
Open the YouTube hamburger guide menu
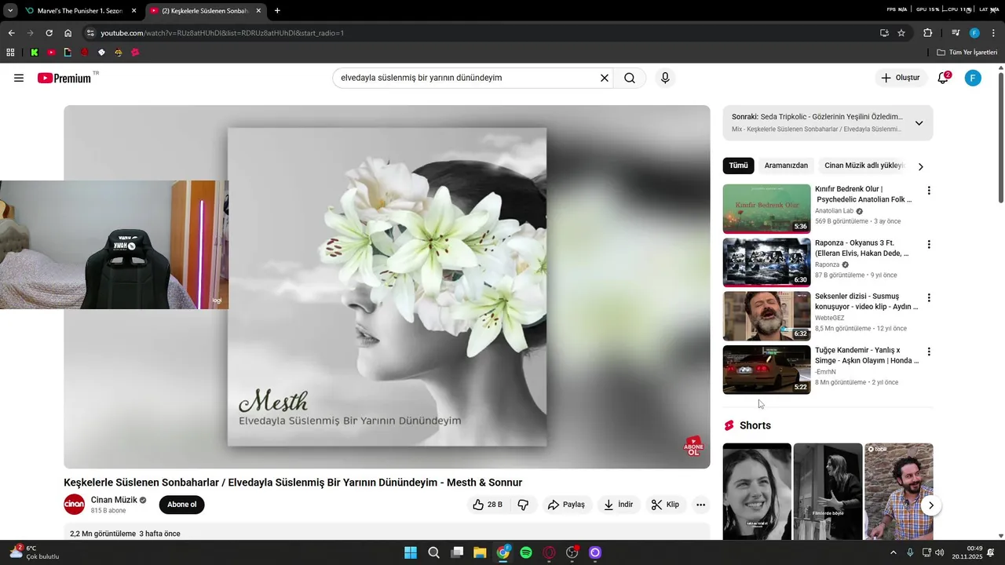19,78
